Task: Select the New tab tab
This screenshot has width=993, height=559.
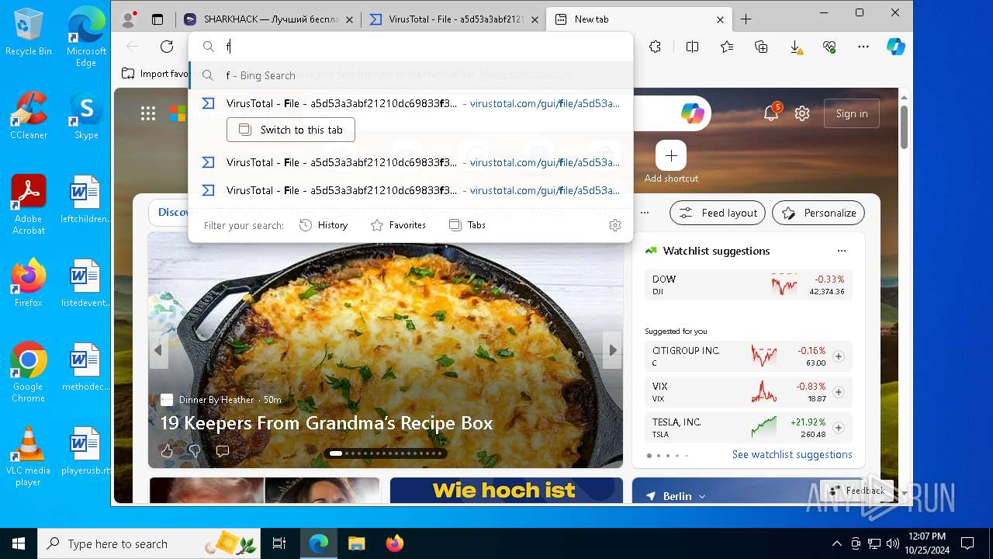Action: click(x=639, y=19)
